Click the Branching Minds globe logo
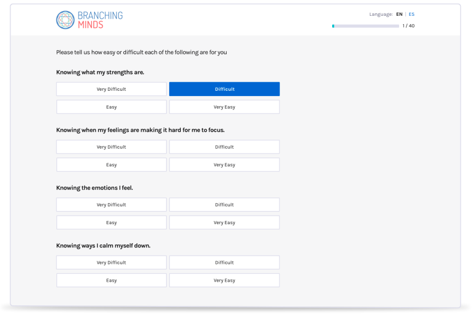This screenshot has height=316, width=474. [65, 20]
